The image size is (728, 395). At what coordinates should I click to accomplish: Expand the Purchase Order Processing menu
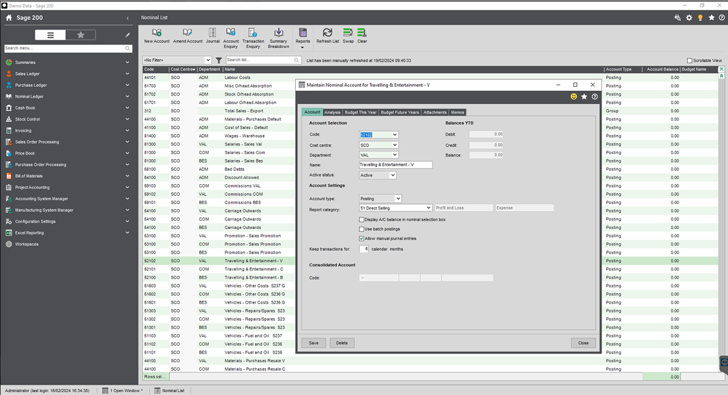[127, 165]
